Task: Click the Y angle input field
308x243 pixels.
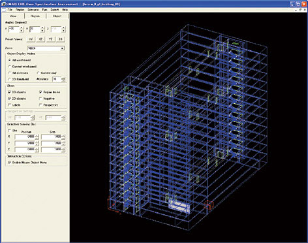Action: click(x=35, y=29)
